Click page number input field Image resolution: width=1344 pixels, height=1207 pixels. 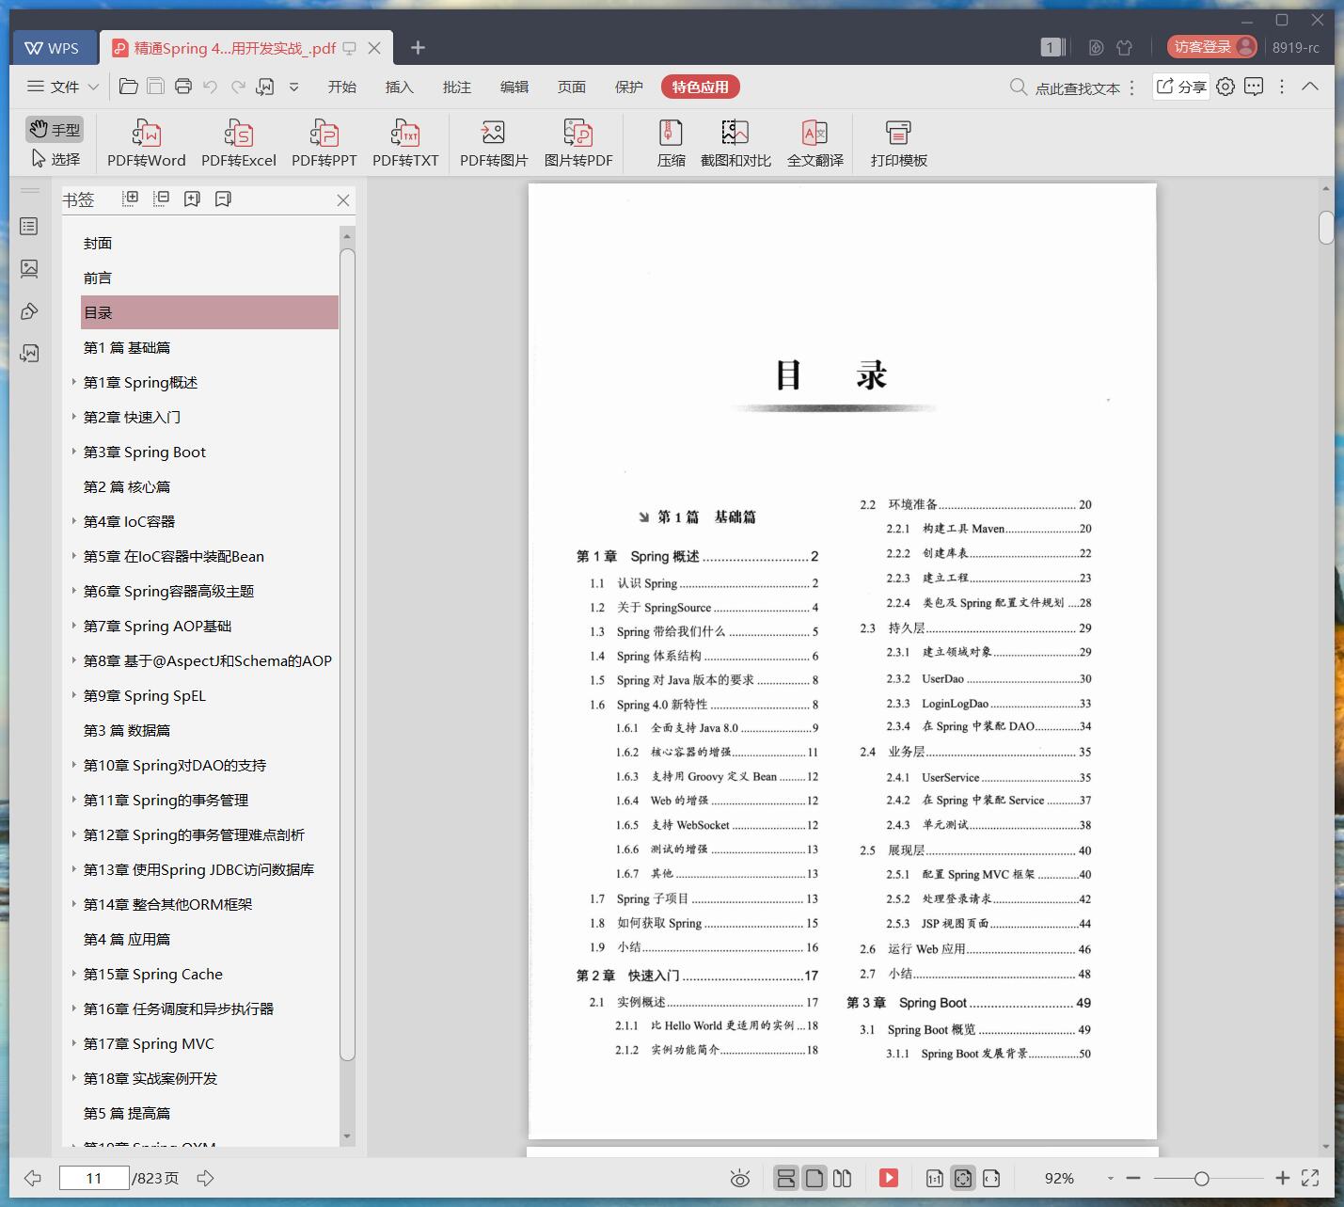pos(94,1178)
